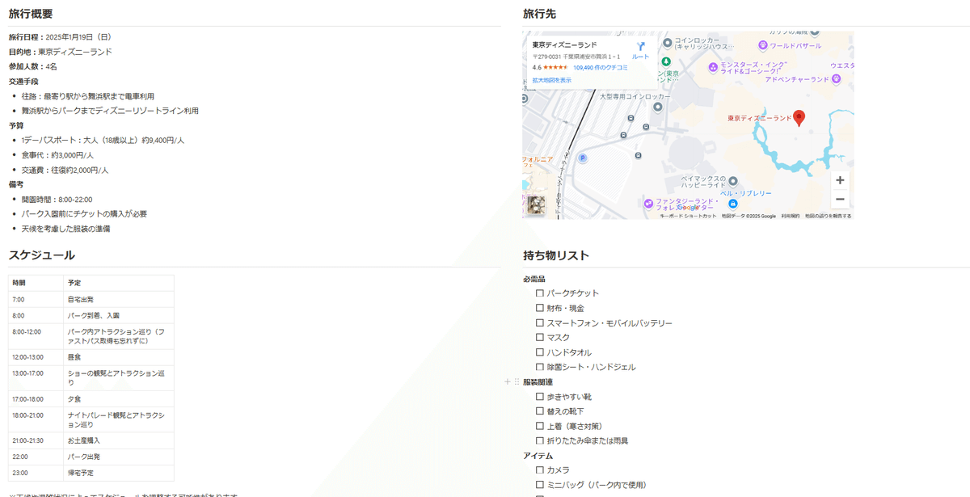Viewport: 970px width, 497px height.
Task: Check the ミニバッグ（パーク内で使用） checkbox
Action: tap(540, 485)
